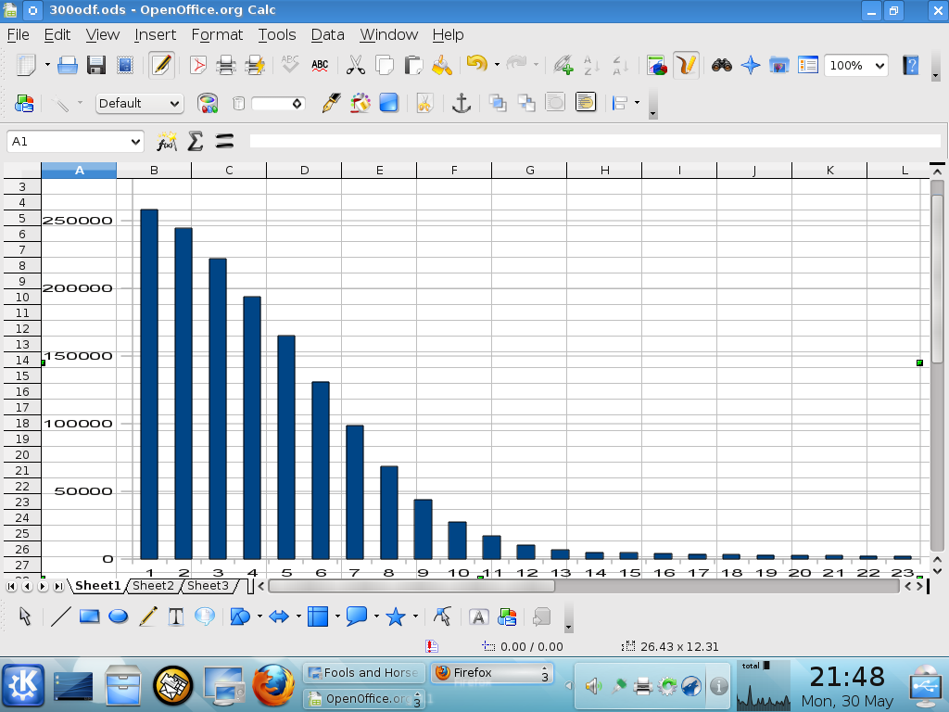The width and height of the screenshot is (949, 712).
Task: Open the Tools menu
Action: [x=277, y=35]
